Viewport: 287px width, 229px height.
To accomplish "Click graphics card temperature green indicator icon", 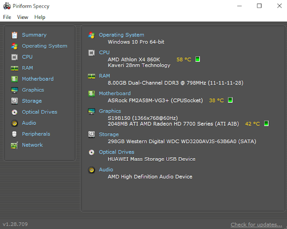I will point(266,123).
